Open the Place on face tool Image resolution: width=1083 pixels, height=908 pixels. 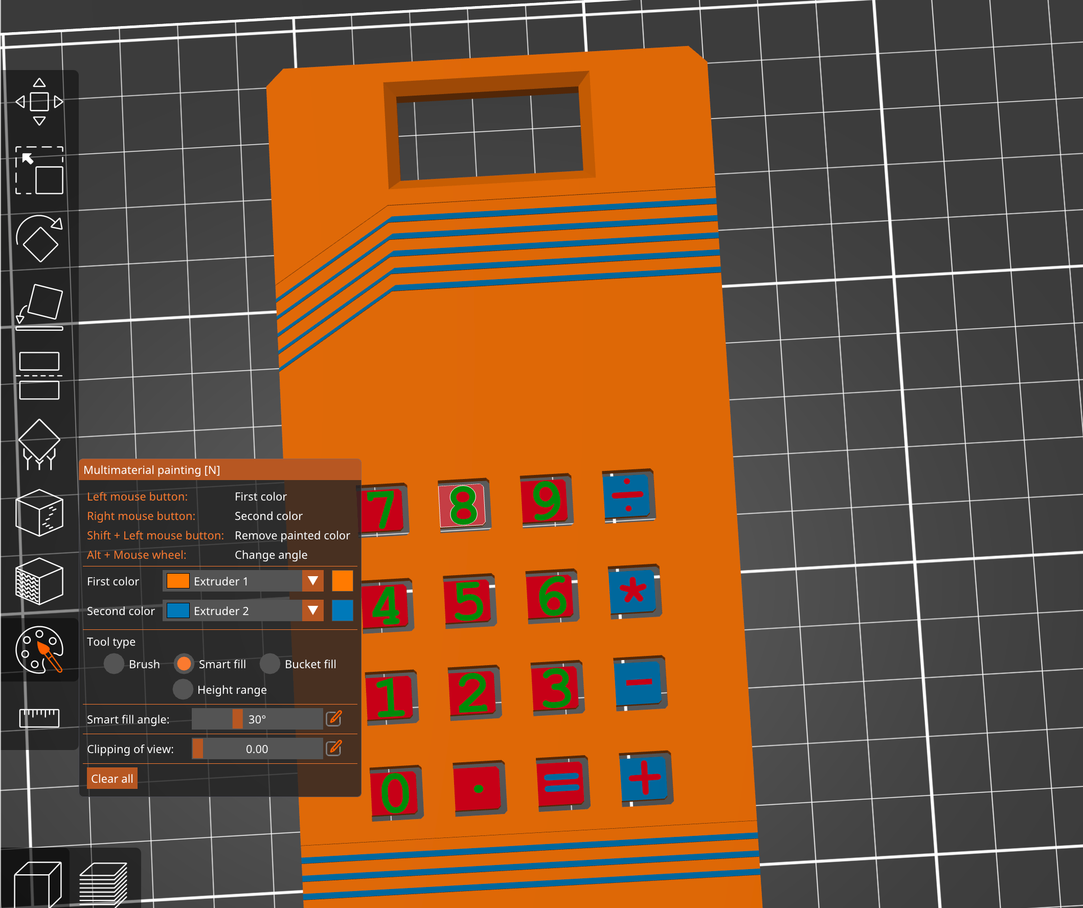(x=39, y=307)
